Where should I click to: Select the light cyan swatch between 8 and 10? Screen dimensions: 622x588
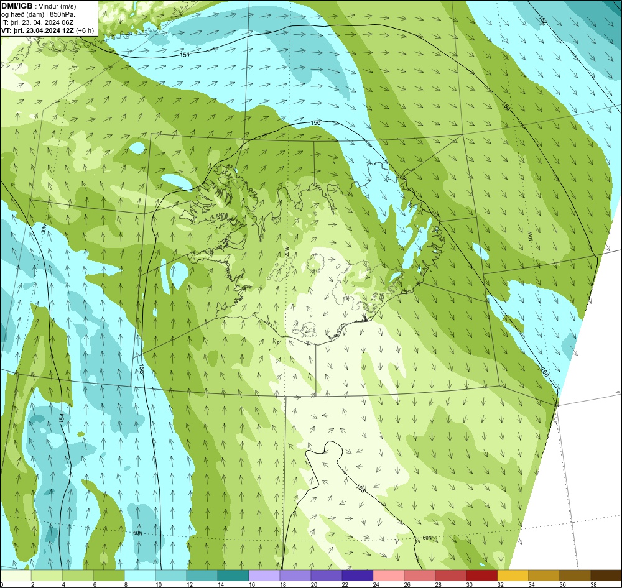click(x=139, y=576)
